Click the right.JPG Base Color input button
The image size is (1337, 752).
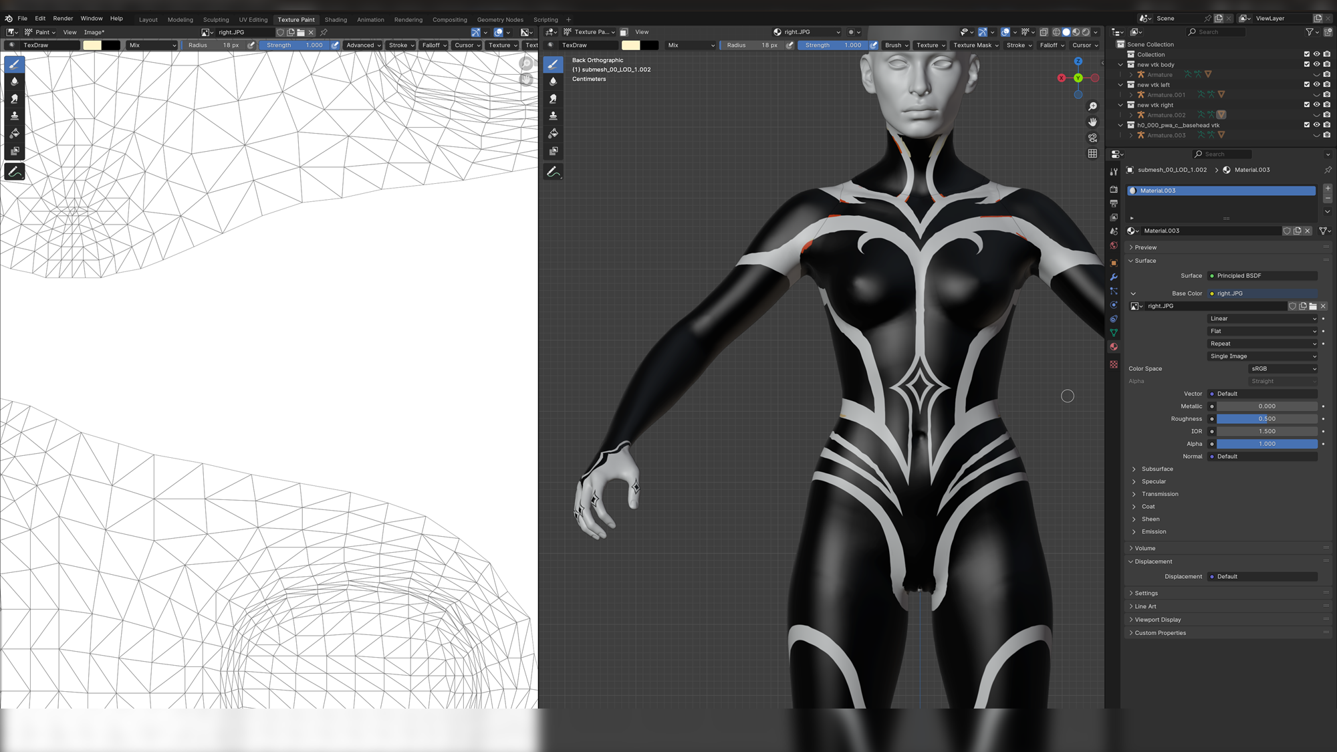pos(1262,293)
